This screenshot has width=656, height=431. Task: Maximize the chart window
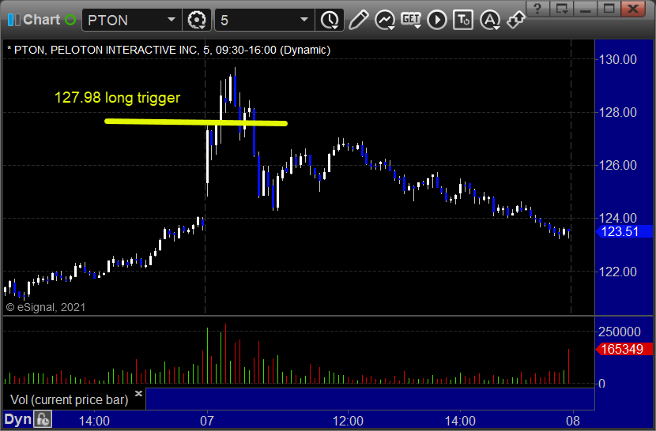tap(609, 9)
